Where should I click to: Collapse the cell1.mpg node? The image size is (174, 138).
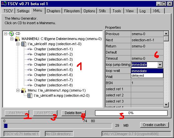pyautogui.click(x=18, y=44)
